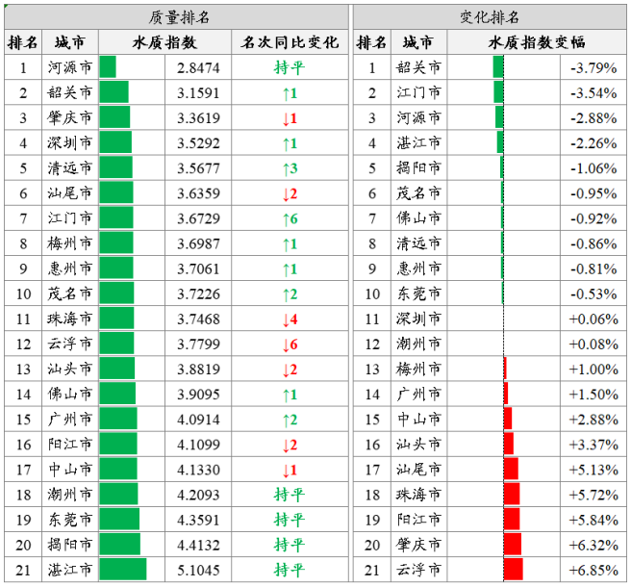Select the -3.79% change value
631x587 pixels.
click(x=593, y=67)
